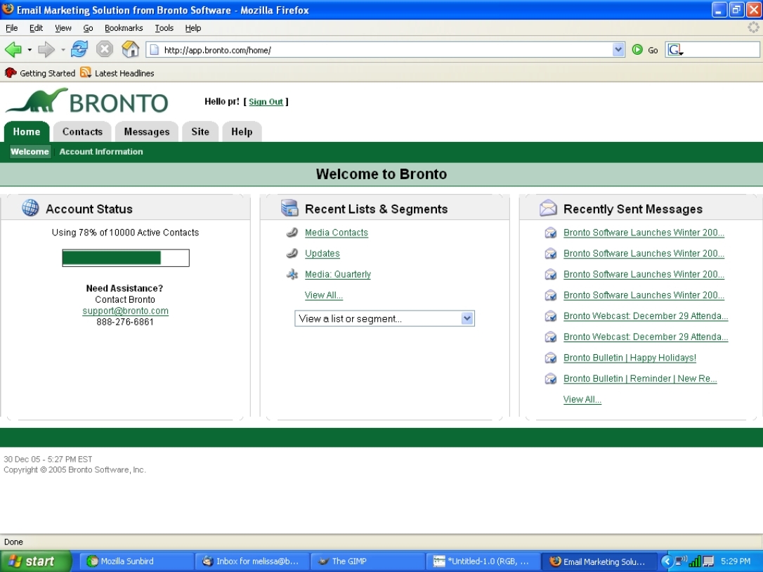Open the View menu
Viewport: 763px width, 572px height.
tap(63, 28)
